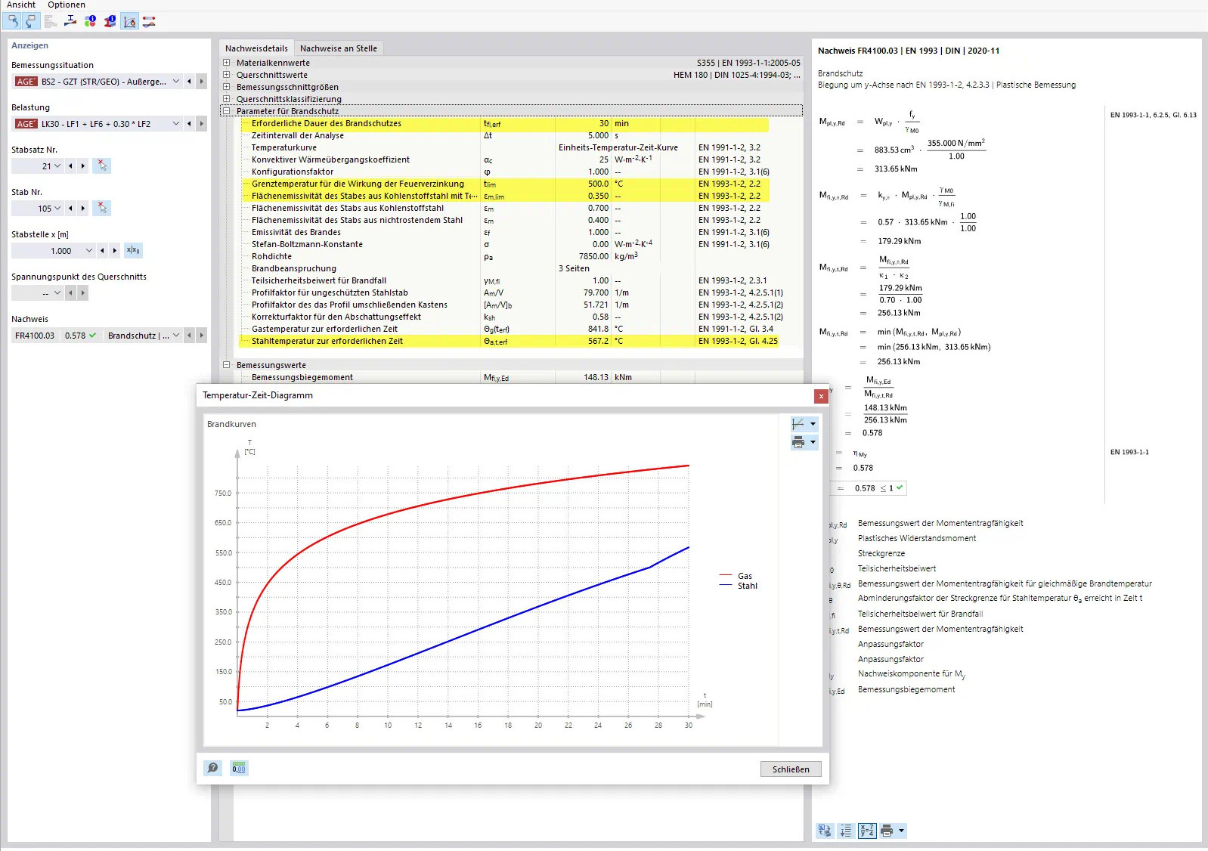
Task: Click the Schließen button
Action: (790, 769)
